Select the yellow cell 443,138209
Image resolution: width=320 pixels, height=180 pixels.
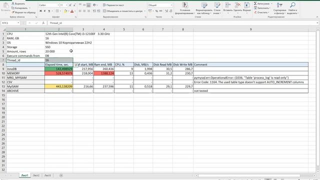(x=59, y=86)
